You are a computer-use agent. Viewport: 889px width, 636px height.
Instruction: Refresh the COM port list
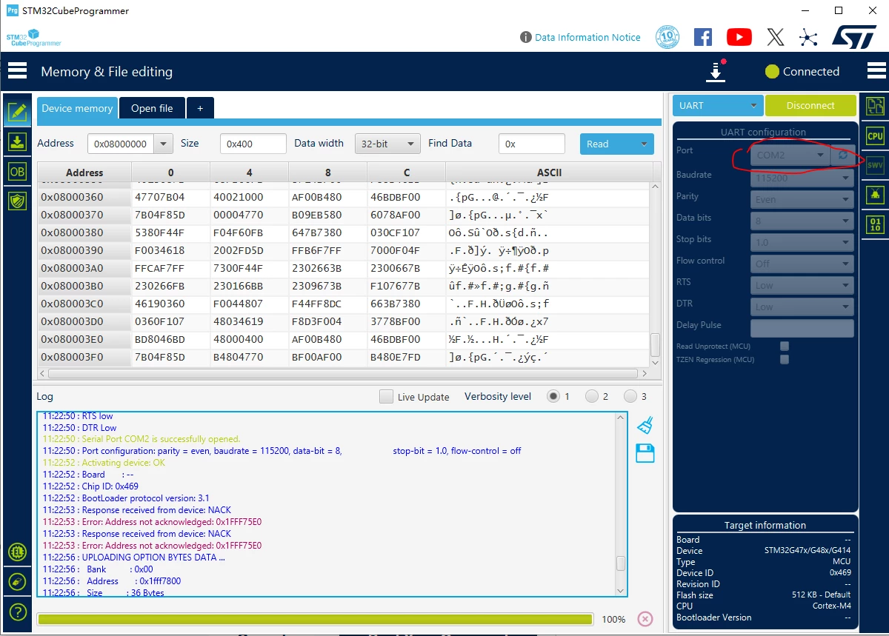coord(842,155)
